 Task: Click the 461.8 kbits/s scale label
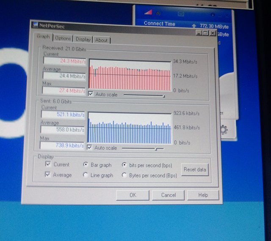tap(187, 128)
